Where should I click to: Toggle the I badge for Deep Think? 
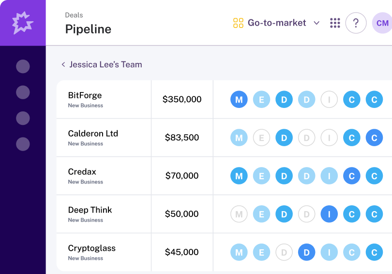[329, 214]
